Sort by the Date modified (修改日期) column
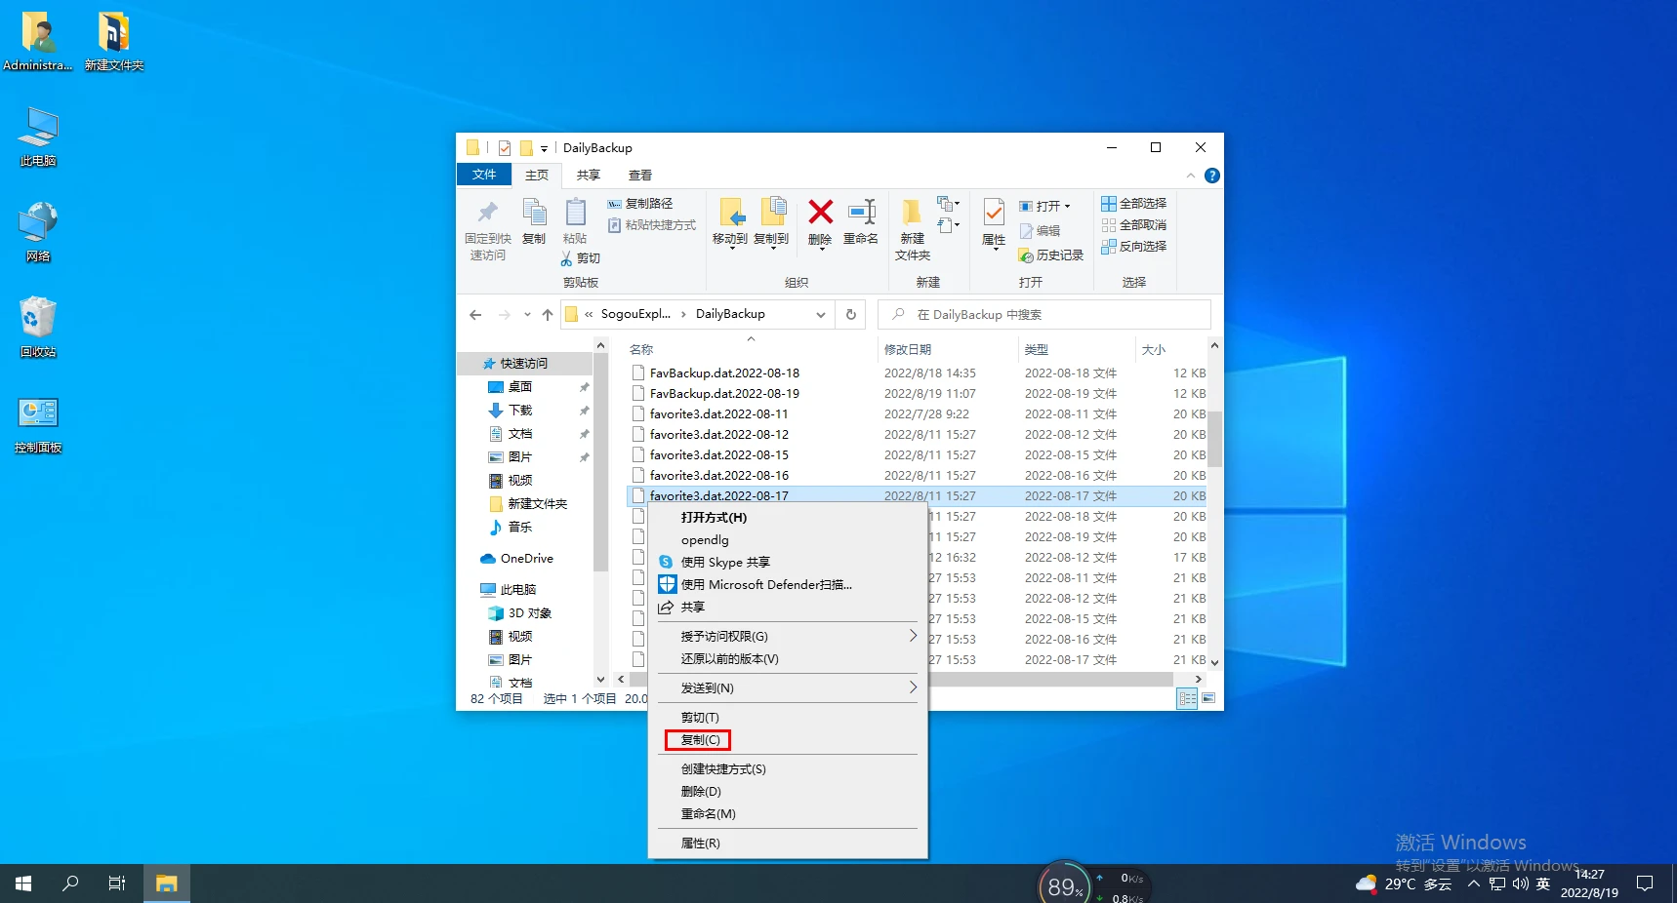The image size is (1677, 903). pyautogui.click(x=908, y=350)
